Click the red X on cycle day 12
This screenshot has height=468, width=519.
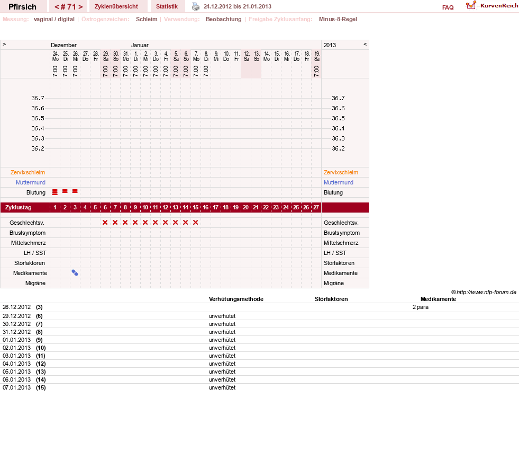pos(166,223)
